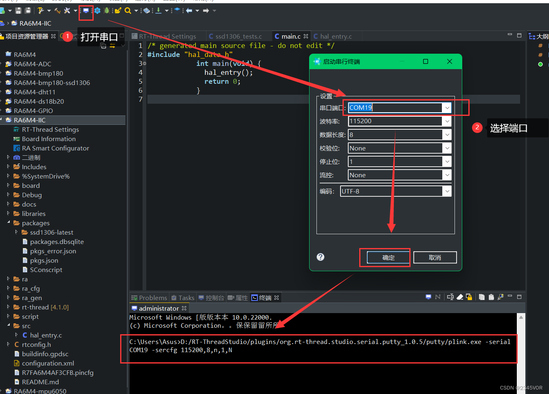The image size is (549, 394).
Task: Click the build hammer icon in toolbar
Action: pyautogui.click(x=40, y=11)
